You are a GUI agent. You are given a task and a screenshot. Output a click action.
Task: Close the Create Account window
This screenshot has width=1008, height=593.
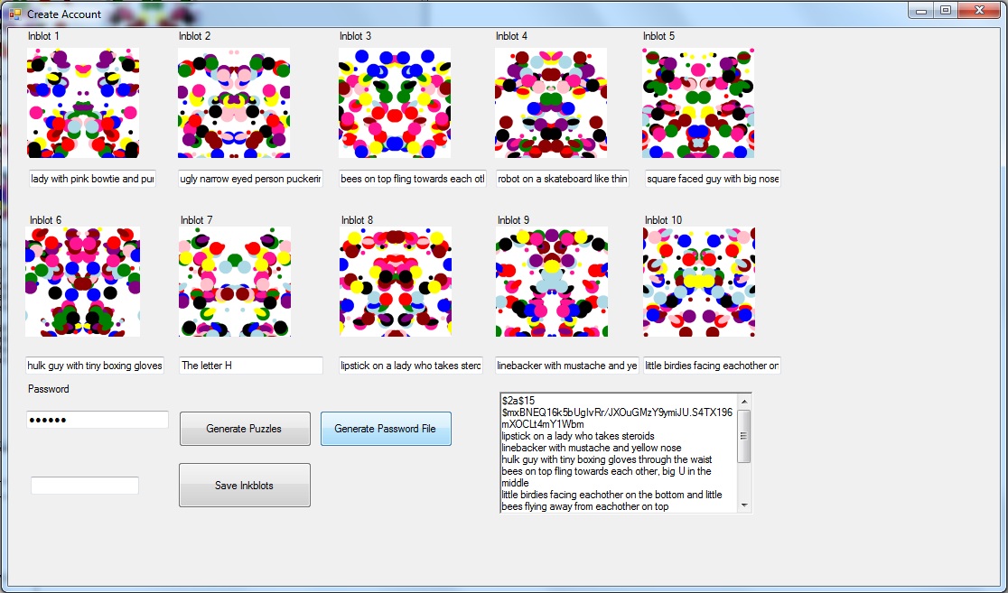click(x=979, y=10)
